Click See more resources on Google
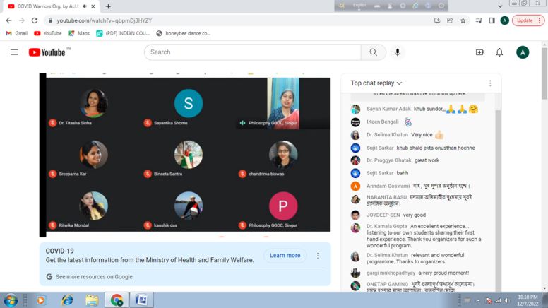Viewport: 548px width, 308px height. [90, 277]
